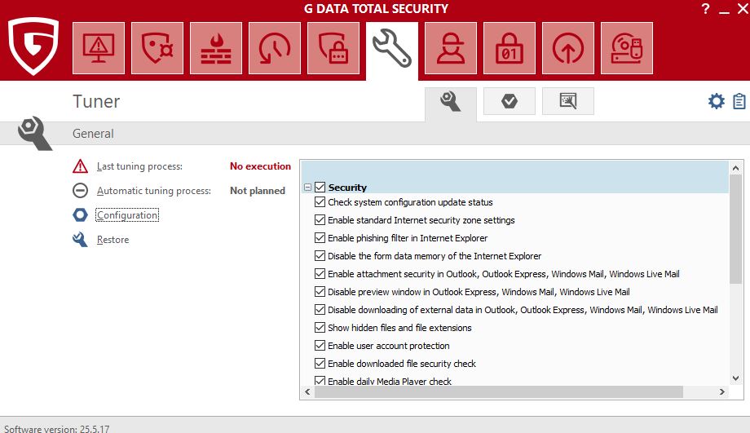Uncheck Disable downloading of external data

[x=320, y=310]
